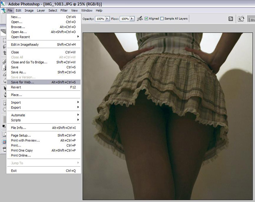
Task: Select the Lasso tool
Action: click(4, 47)
